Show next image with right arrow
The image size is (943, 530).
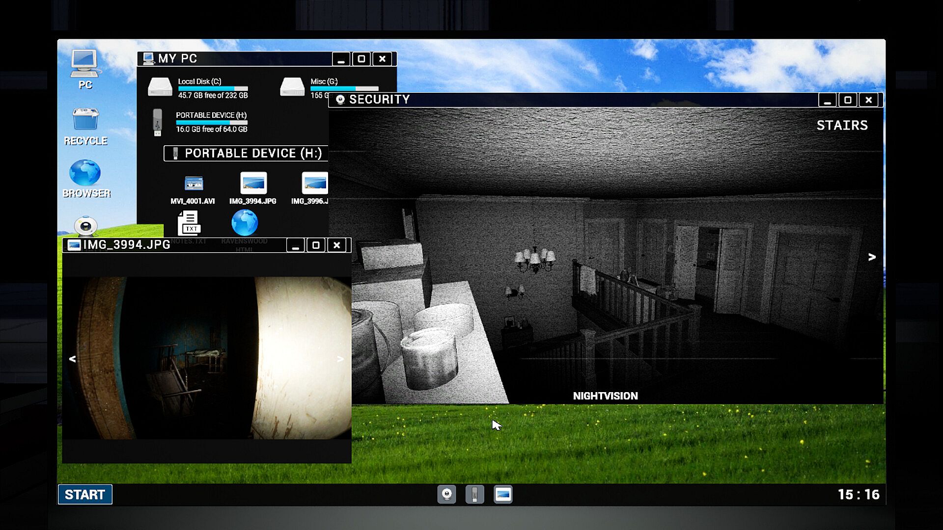tap(340, 359)
